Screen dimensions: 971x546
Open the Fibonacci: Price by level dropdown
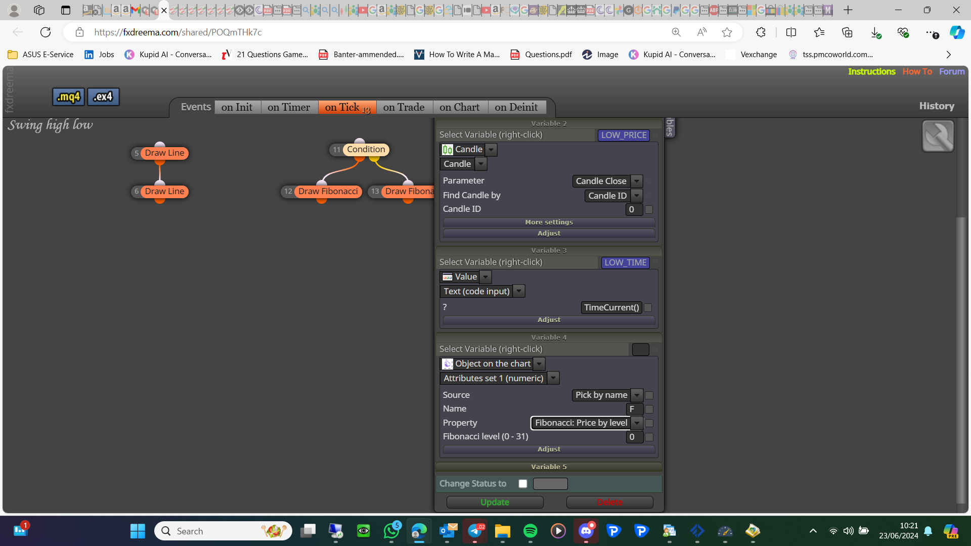click(x=637, y=423)
